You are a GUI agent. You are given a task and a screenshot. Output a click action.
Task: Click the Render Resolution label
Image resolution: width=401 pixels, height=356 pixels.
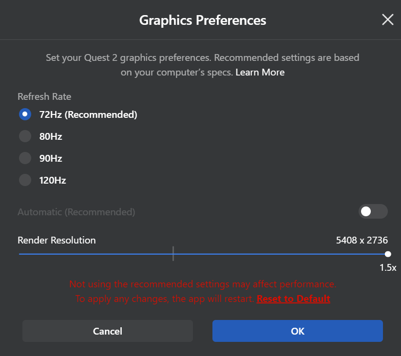click(57, 240)
